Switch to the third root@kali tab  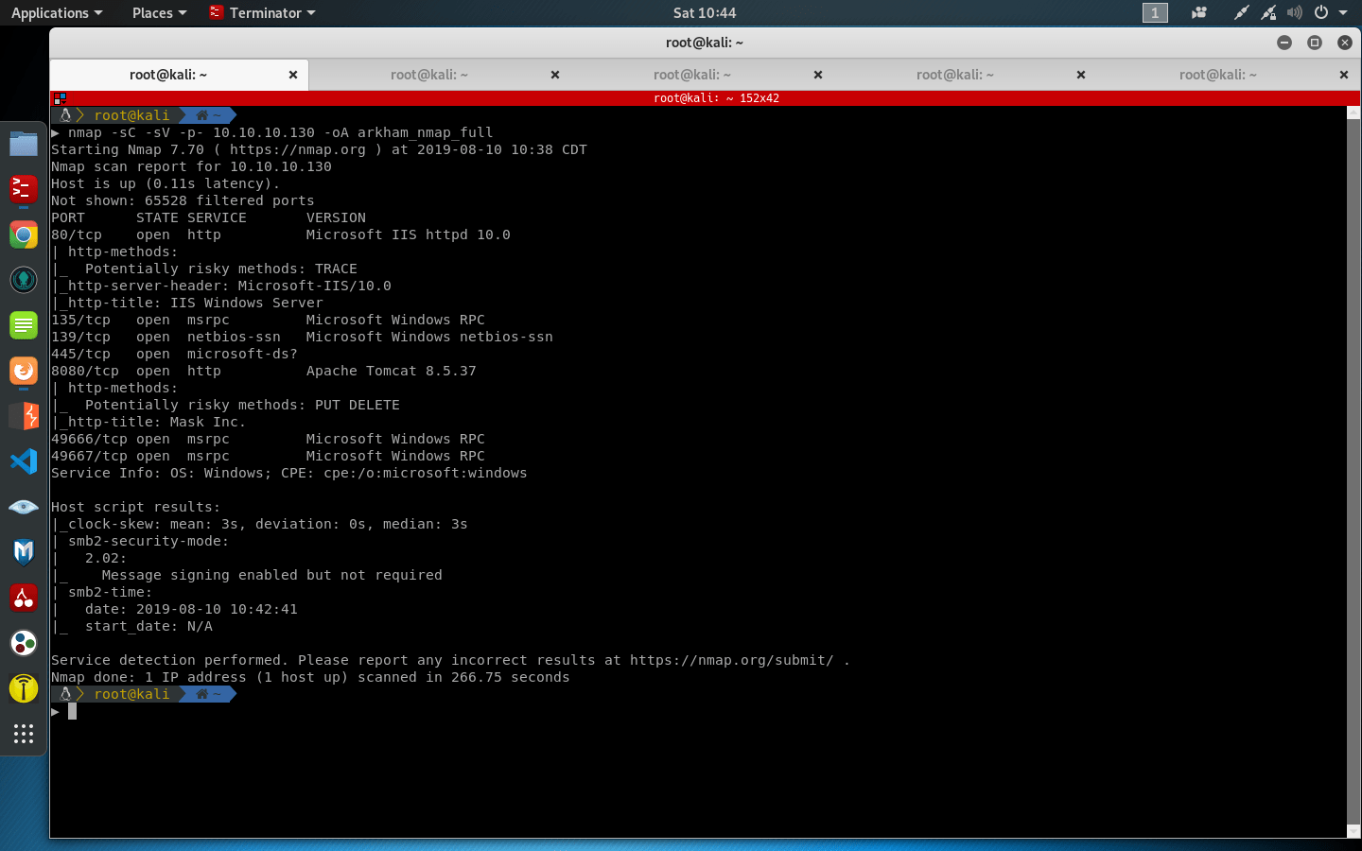(x=692, y=75)
